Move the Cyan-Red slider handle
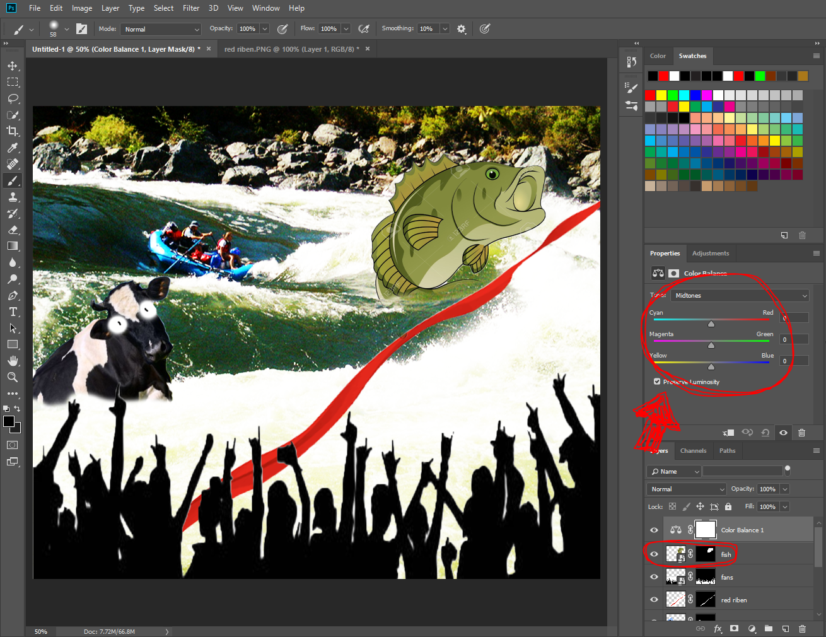The image size is (826, 637). tap(711, 324)
